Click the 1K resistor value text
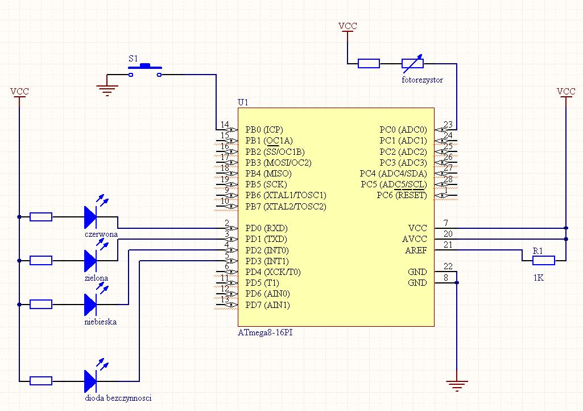 pos(539,278)
